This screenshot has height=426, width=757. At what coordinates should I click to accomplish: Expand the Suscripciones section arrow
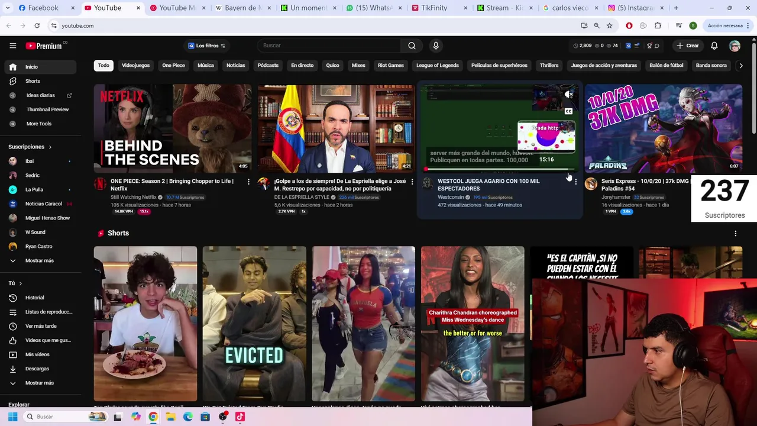coord(50,147)
